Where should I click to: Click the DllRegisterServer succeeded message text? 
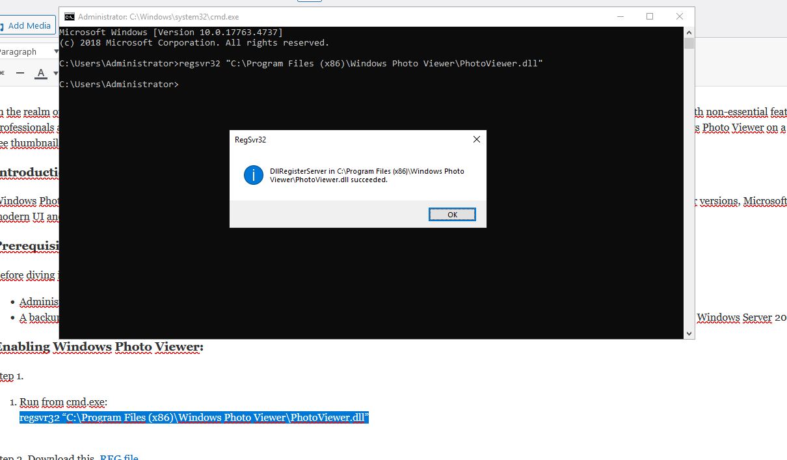(x=367, y=176)
